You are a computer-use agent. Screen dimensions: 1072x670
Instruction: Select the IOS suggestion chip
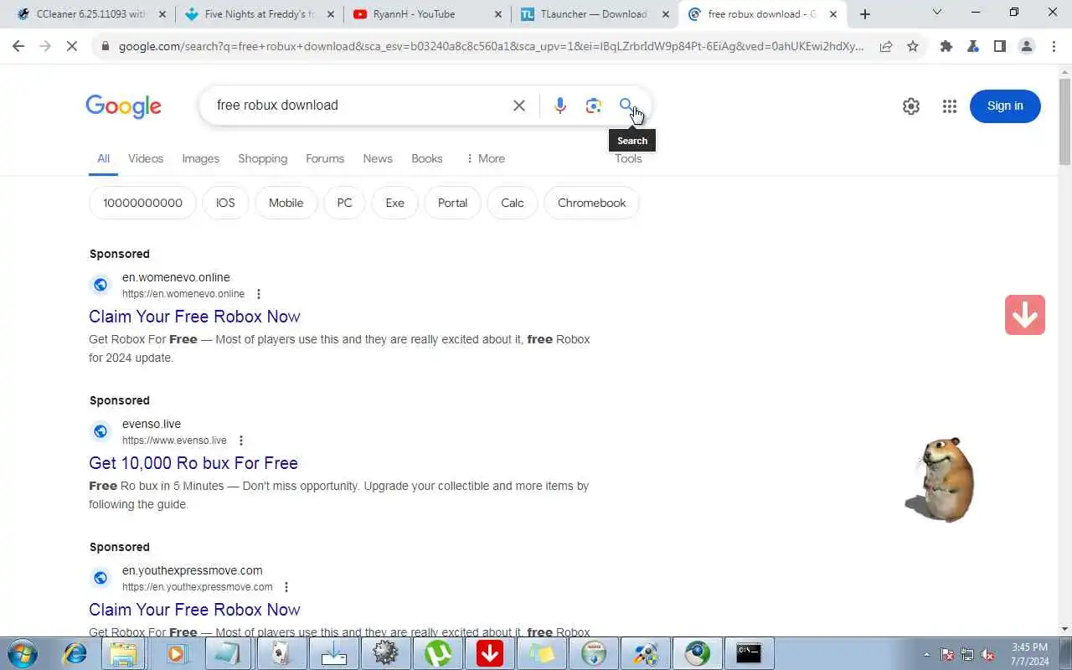point(225,203)
